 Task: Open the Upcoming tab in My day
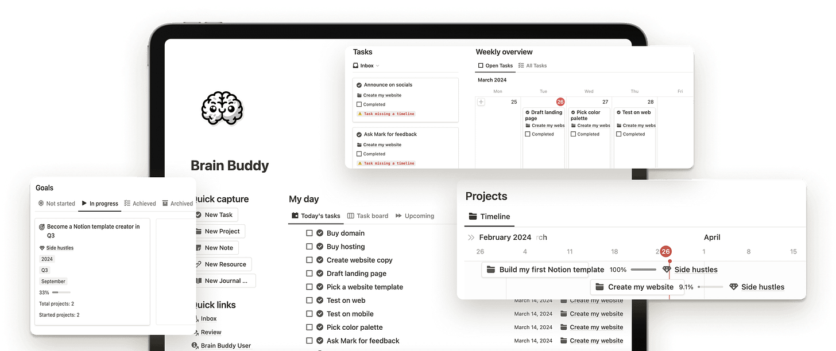(415, 216)
